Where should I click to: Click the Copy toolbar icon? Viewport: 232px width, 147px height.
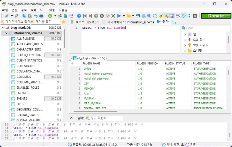(24, 16)
